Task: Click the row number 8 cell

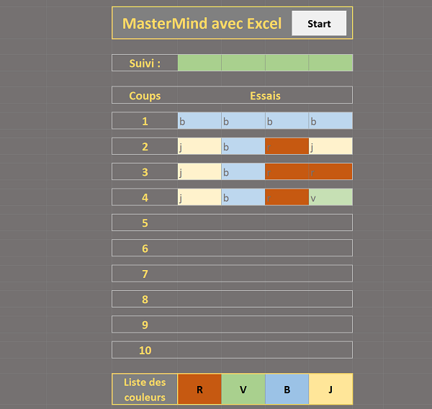Action: point(145,299)
